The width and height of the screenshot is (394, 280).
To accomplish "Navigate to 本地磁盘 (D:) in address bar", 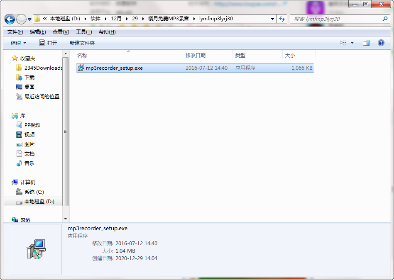I will (x=65, y=19).
